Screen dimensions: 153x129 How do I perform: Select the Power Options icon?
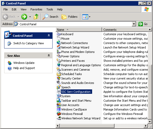[59, 56]
